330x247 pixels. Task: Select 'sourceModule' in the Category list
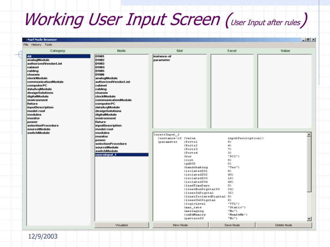(39, 129)
